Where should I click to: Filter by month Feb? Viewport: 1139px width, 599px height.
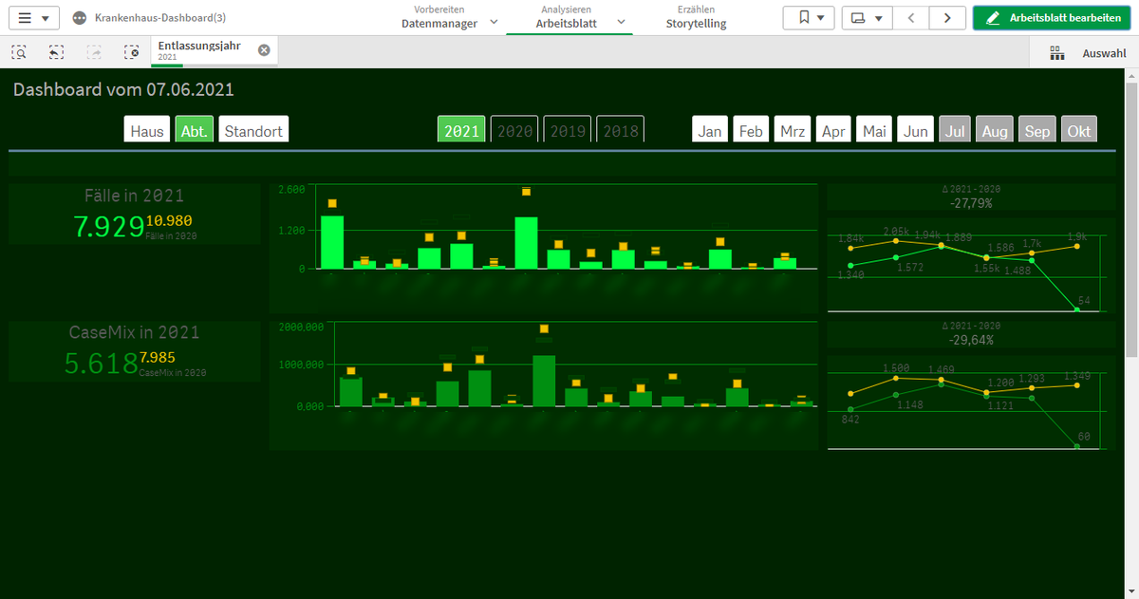751,131
